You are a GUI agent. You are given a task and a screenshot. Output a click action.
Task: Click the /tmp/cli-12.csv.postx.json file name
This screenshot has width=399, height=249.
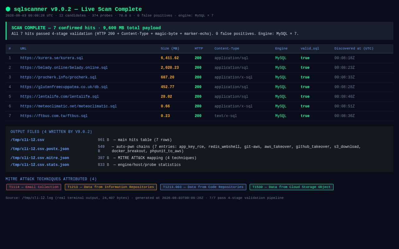40,149
